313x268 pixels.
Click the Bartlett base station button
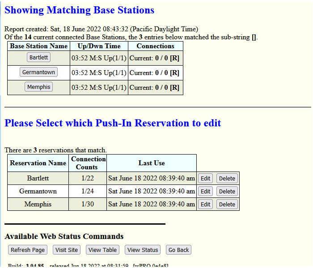click(38, 58)
